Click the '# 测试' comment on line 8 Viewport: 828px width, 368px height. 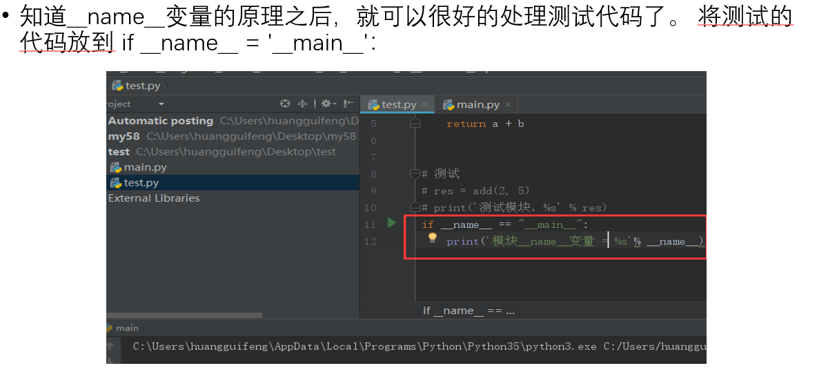coord(441,174)
